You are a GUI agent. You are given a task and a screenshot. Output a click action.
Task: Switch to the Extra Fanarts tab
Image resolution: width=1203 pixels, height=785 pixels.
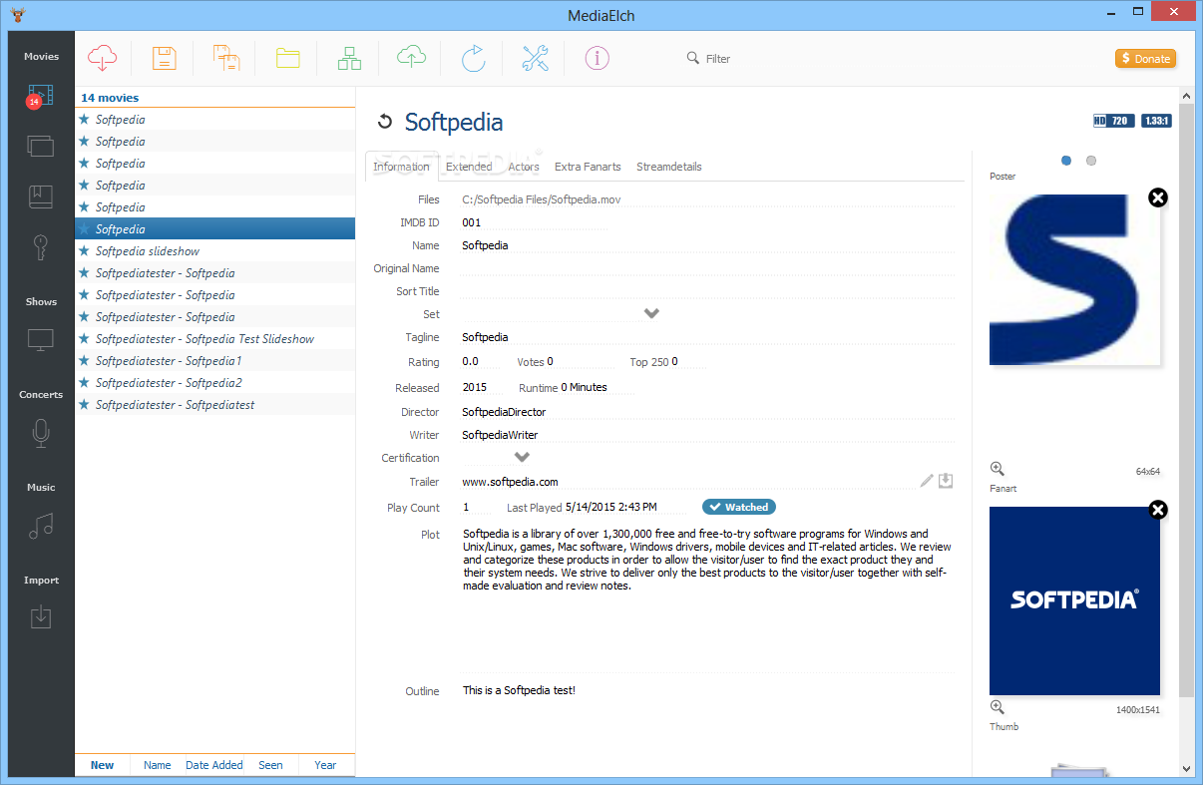click(588, 167)
